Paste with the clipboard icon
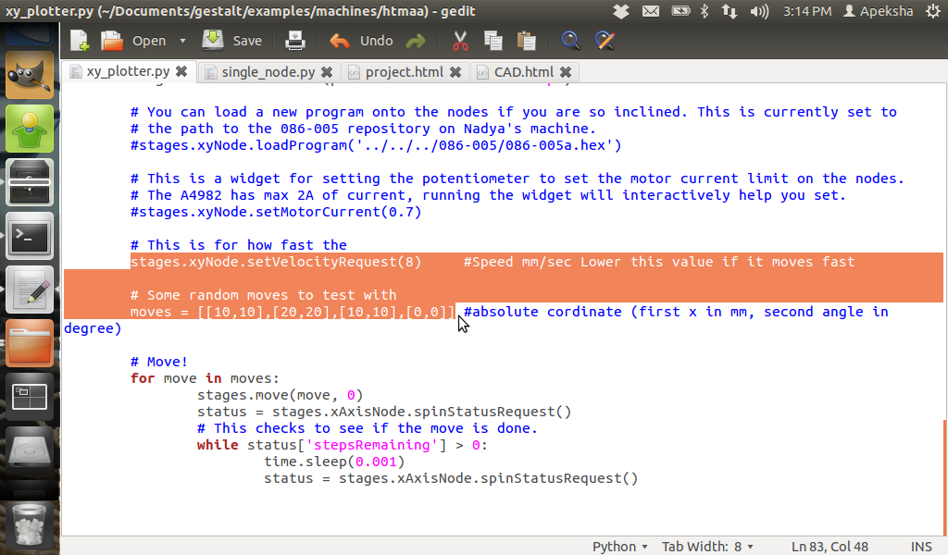This screenshot has height=555, width=948. [x=527, y=41]
